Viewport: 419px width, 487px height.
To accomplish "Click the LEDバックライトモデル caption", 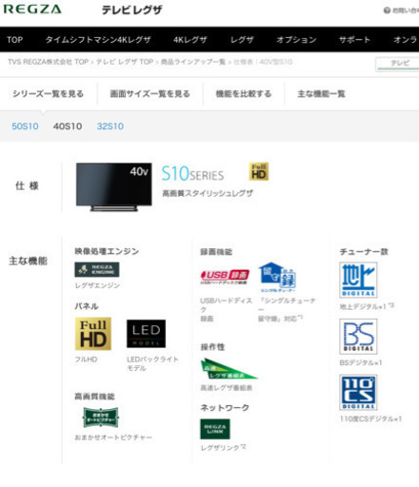I will (152, 363).
